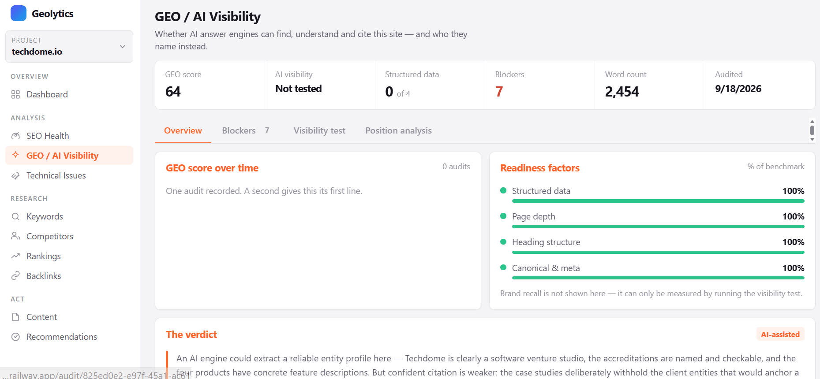
Task: Go to the Visibility test tab
Action: point(319,130)
